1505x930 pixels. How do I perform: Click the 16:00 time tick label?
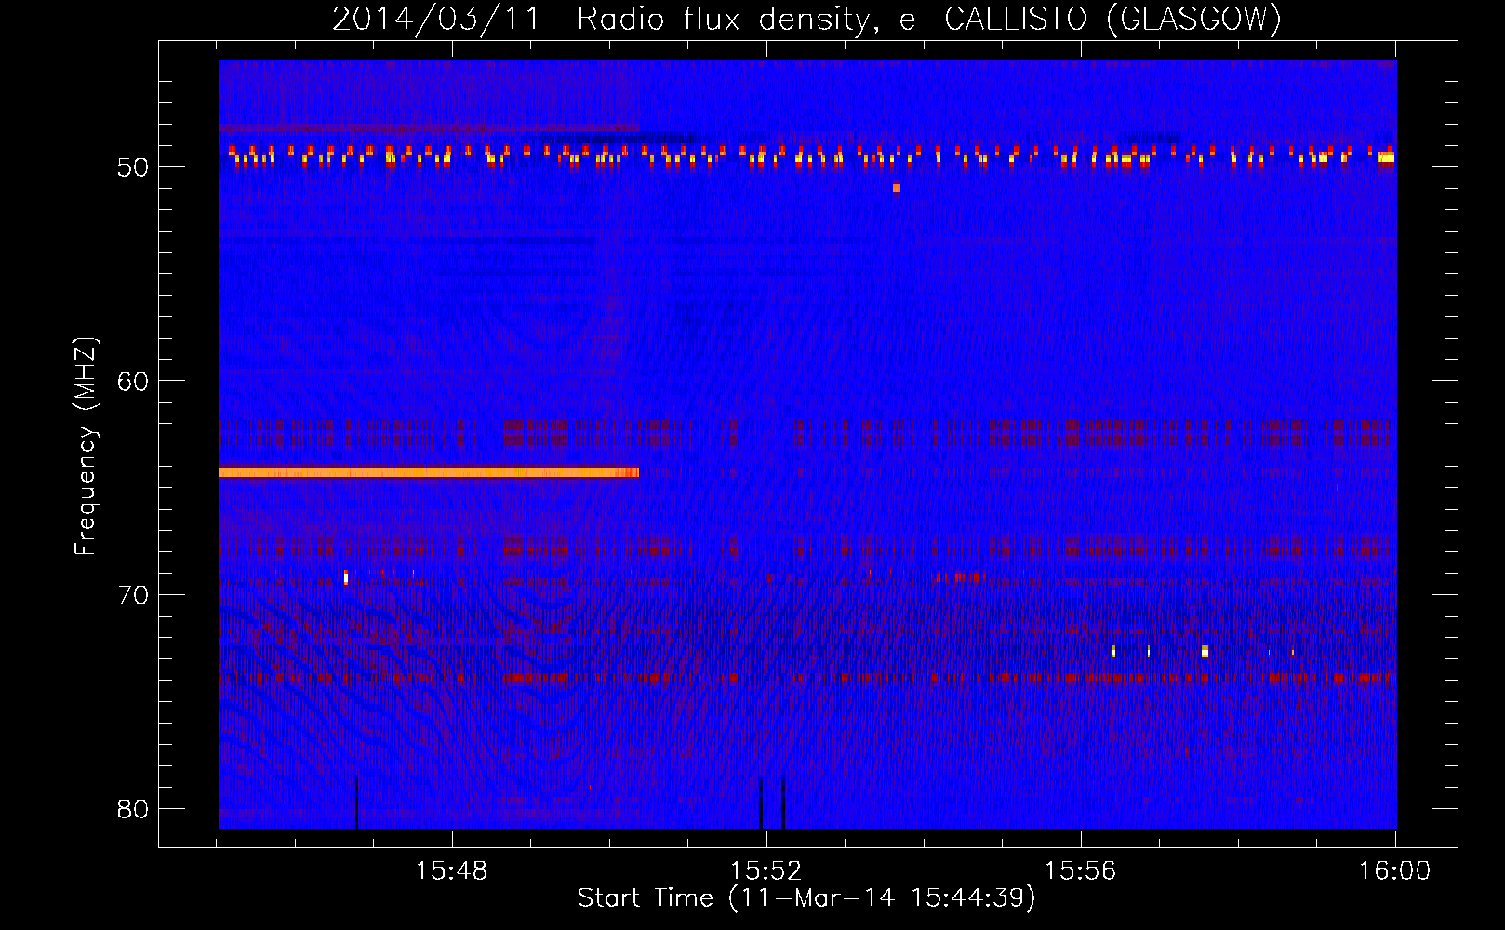(1394, 870)
